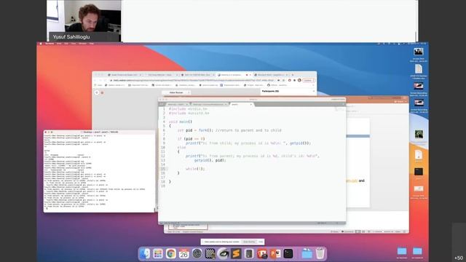Open Finder in the Dock

pos(145,254)
